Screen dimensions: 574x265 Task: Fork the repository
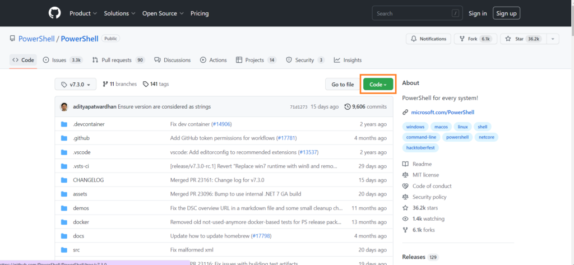[x=475, y=39]
